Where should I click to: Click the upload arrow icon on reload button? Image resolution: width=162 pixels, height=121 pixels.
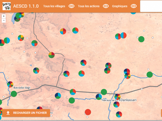[x=8, y=113]
